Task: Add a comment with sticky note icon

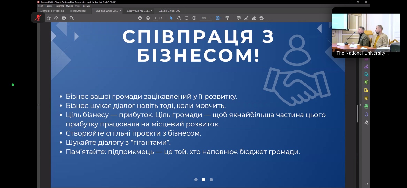Action: (239, 18)
